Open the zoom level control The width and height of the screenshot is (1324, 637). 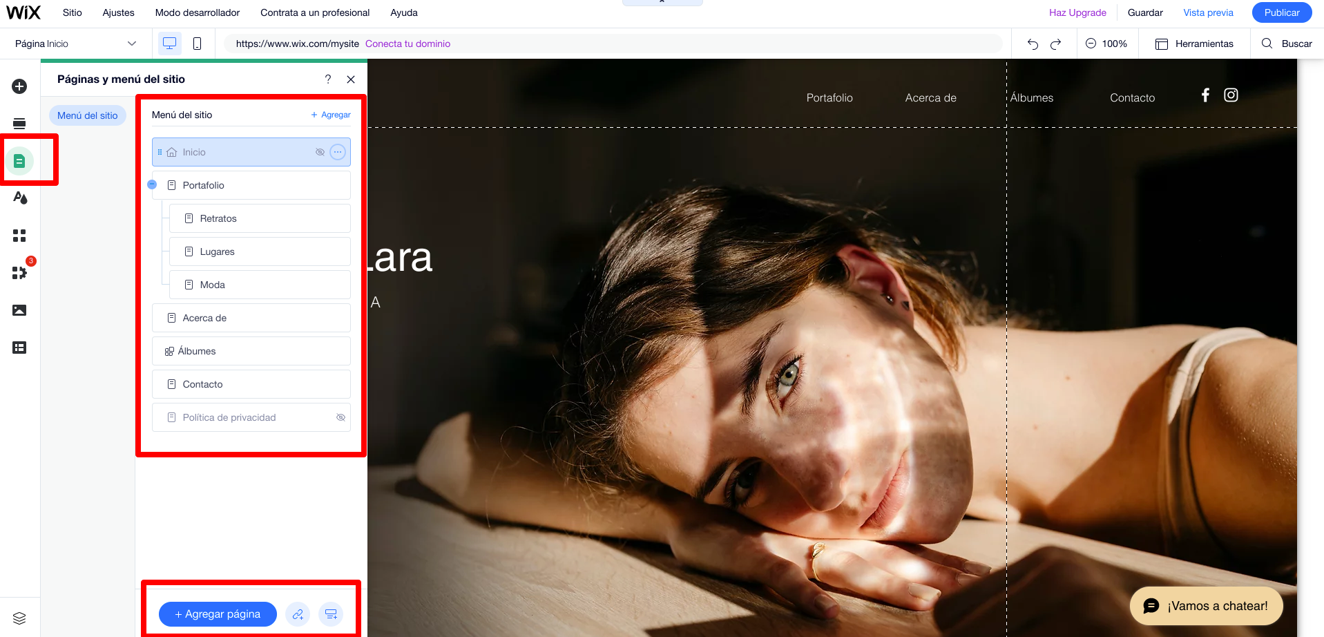click(x=1115, y=44)
